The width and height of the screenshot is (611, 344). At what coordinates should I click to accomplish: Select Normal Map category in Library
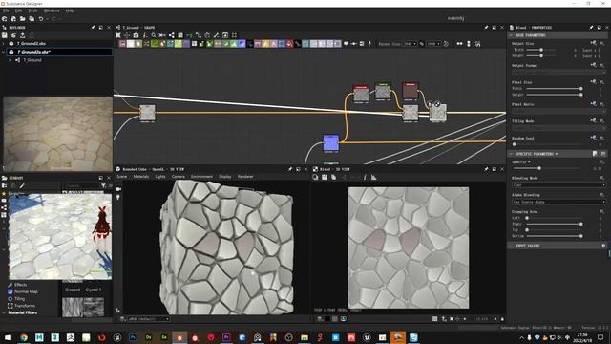point(26,291)
